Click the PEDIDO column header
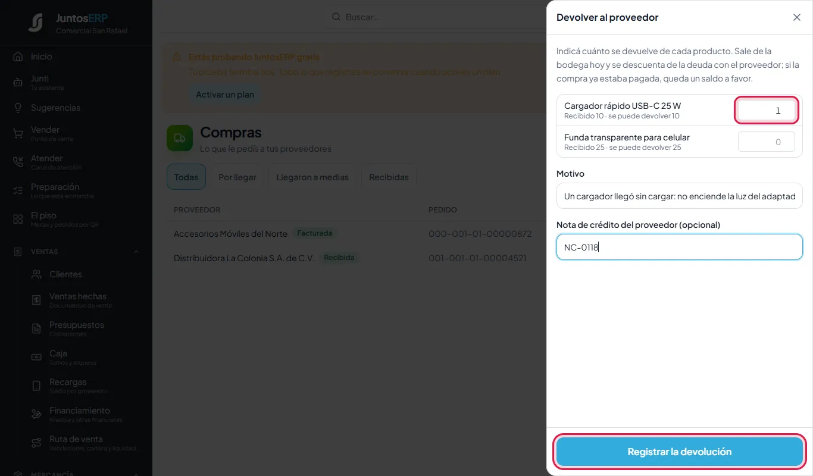The height and width of the screenshot is (476, 813). (x=443, y=210)
